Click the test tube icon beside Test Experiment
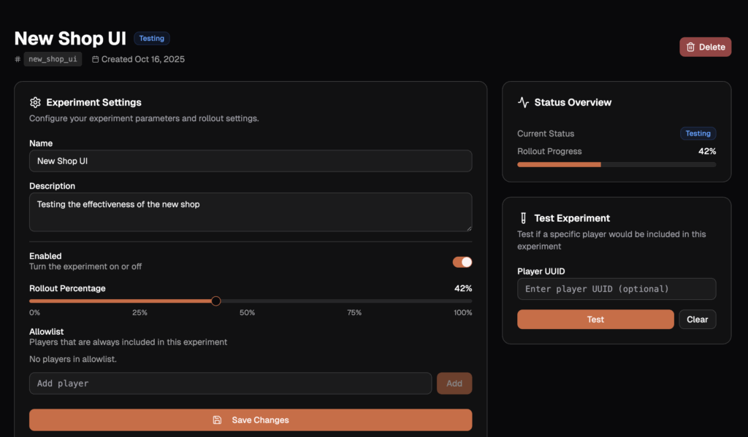This screenshot has width=748, height=437. (523, 218)
